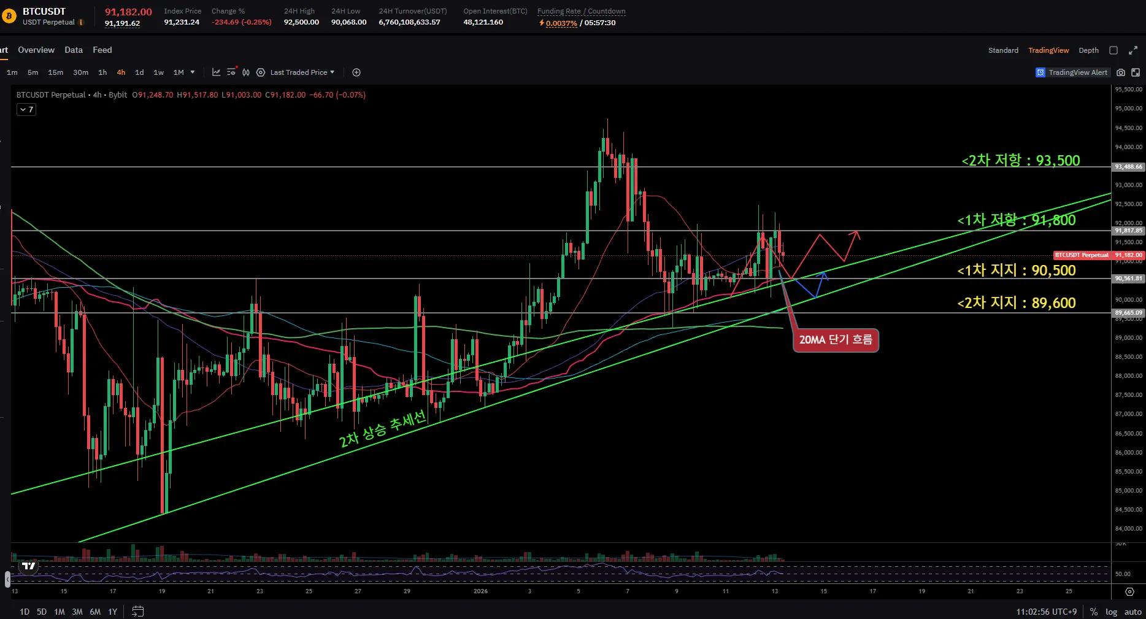Toggle percent scale on price axis
1146x619 pixels.
point(1093,612)
